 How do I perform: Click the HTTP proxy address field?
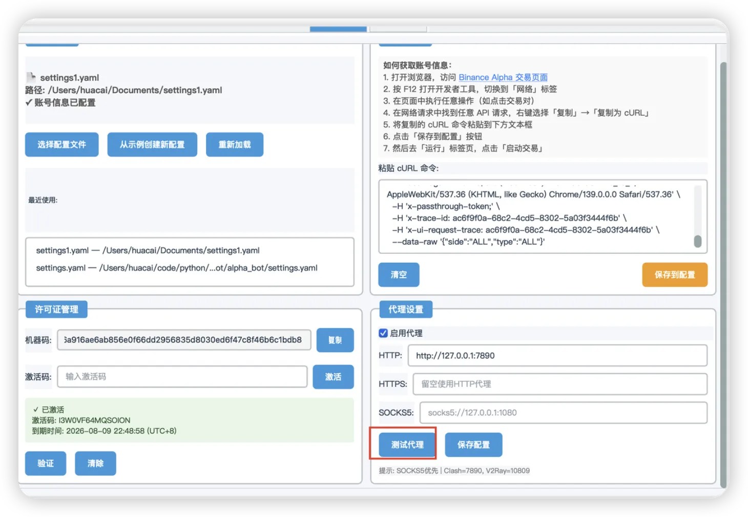coord(557,356)
